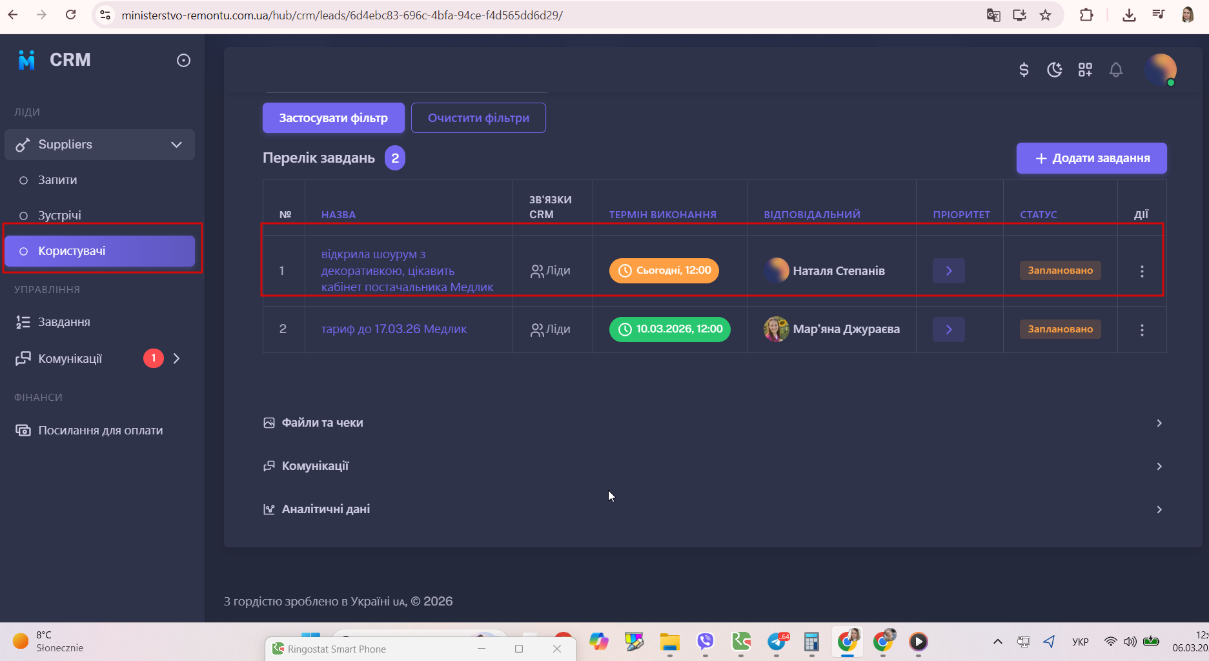
Task: Click Наталя Степанів's avatar in task row
Action: pyautogui.click(x=777, y=270)
